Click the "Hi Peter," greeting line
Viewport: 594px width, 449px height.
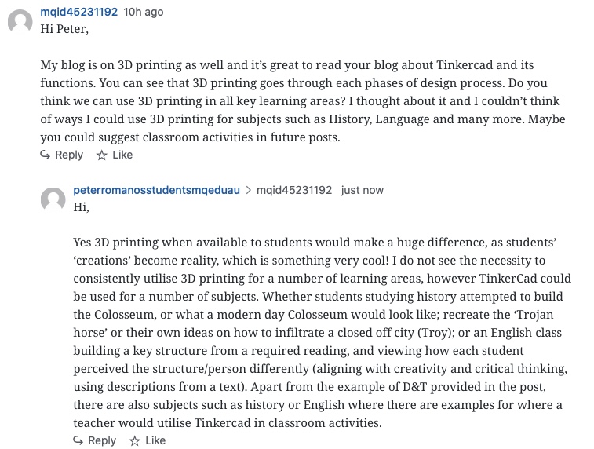[x=64, y=29]
